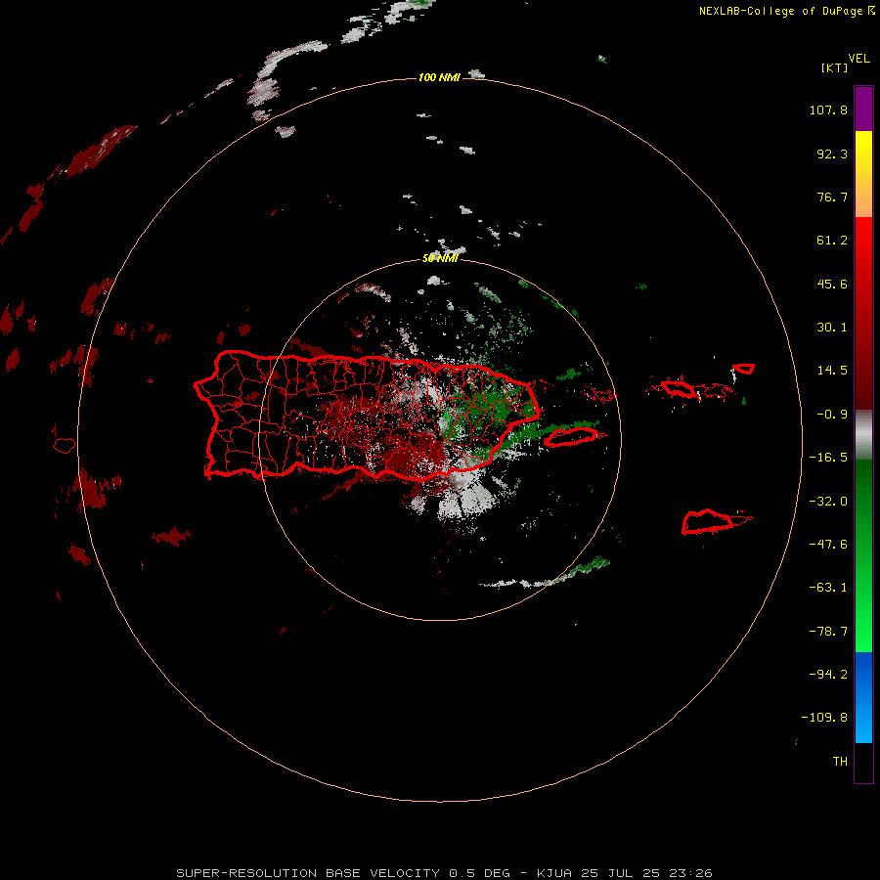Click the -47.6 velocity scale value
Screen dimensions: 880x880
(828, 545)
